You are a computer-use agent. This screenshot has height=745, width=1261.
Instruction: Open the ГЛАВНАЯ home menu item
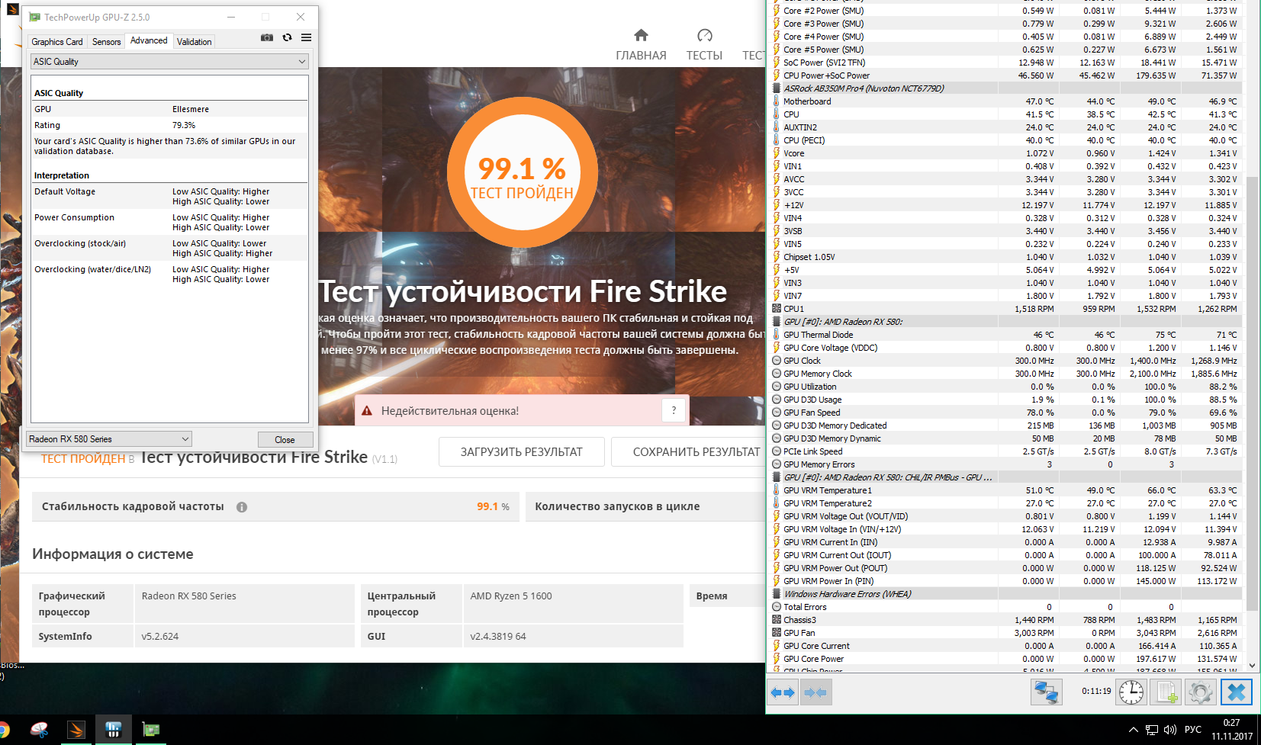[641, 45]
